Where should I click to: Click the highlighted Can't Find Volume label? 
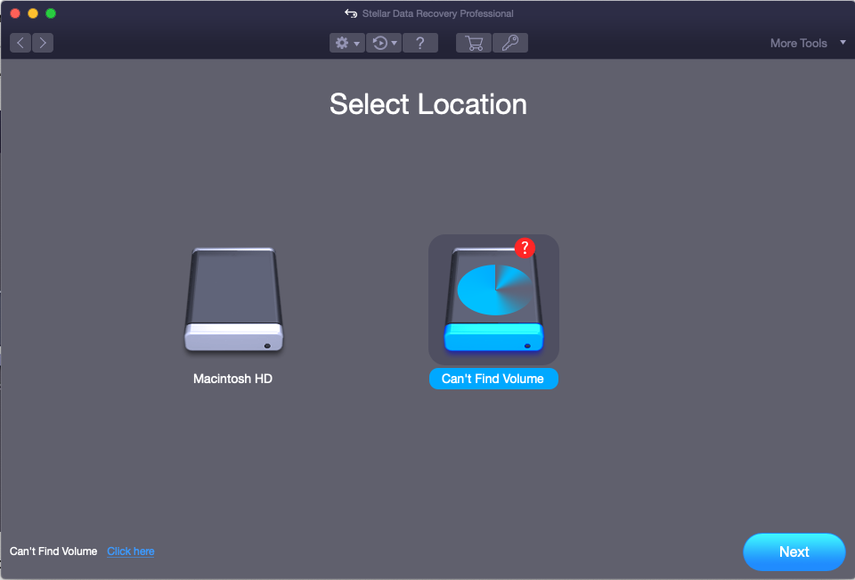coord(493,379)
